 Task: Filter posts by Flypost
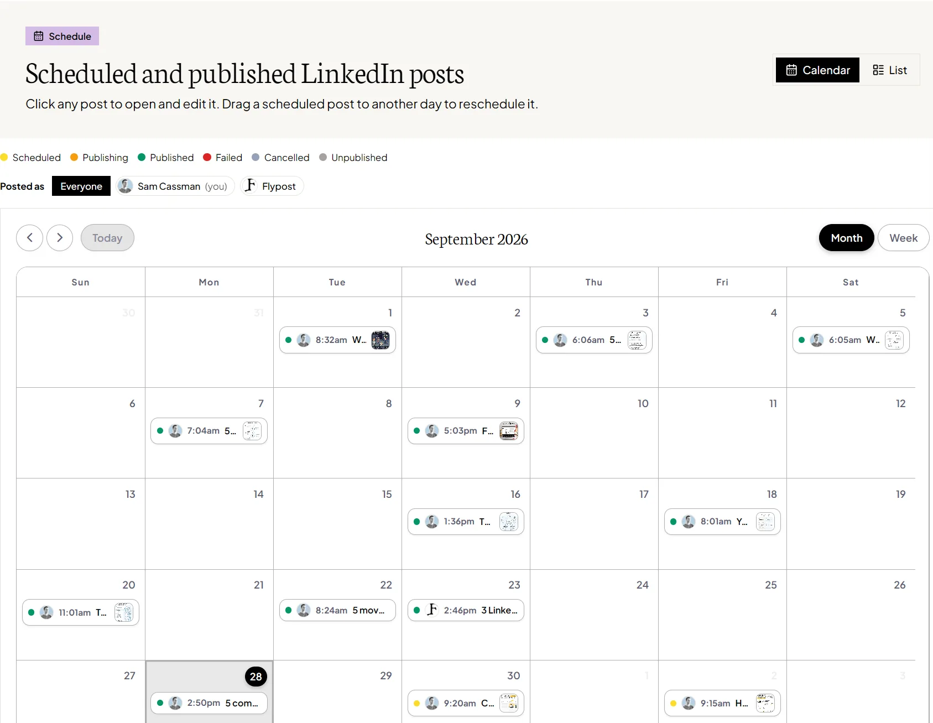coord(272,186)
